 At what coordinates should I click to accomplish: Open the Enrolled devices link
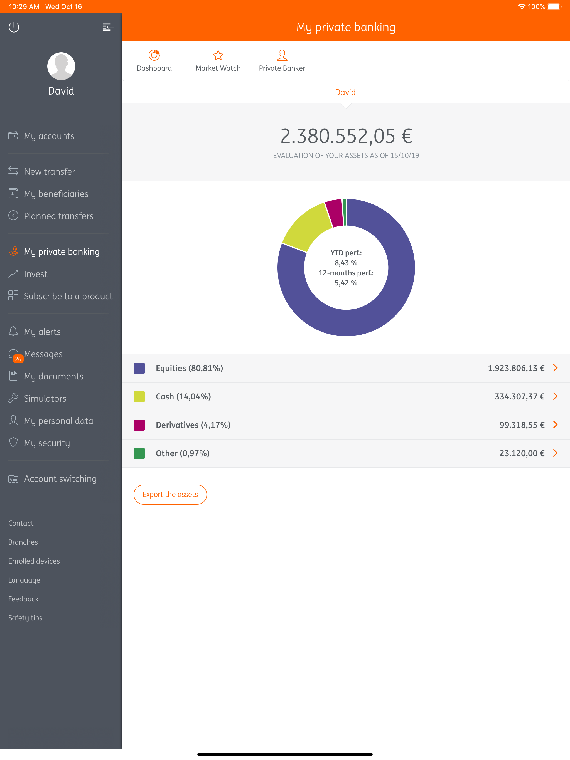pyautogui.click(x=34, y=561)
